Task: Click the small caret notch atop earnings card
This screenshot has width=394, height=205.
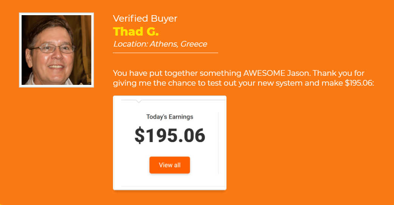Action: click(138, 101)
